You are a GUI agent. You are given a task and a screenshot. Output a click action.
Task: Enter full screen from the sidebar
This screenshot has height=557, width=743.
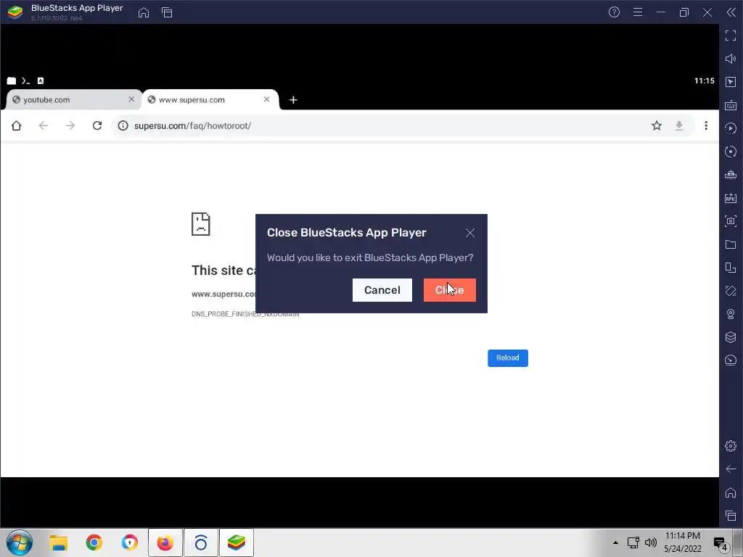click(731, 36)
